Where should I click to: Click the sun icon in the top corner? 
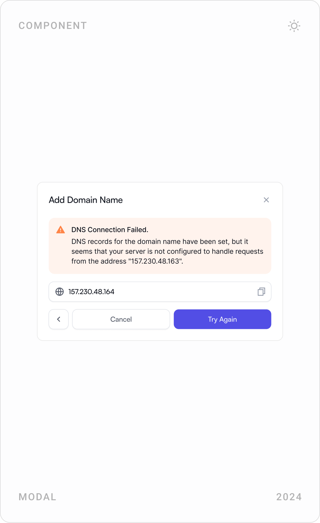(x=294, y=26)
